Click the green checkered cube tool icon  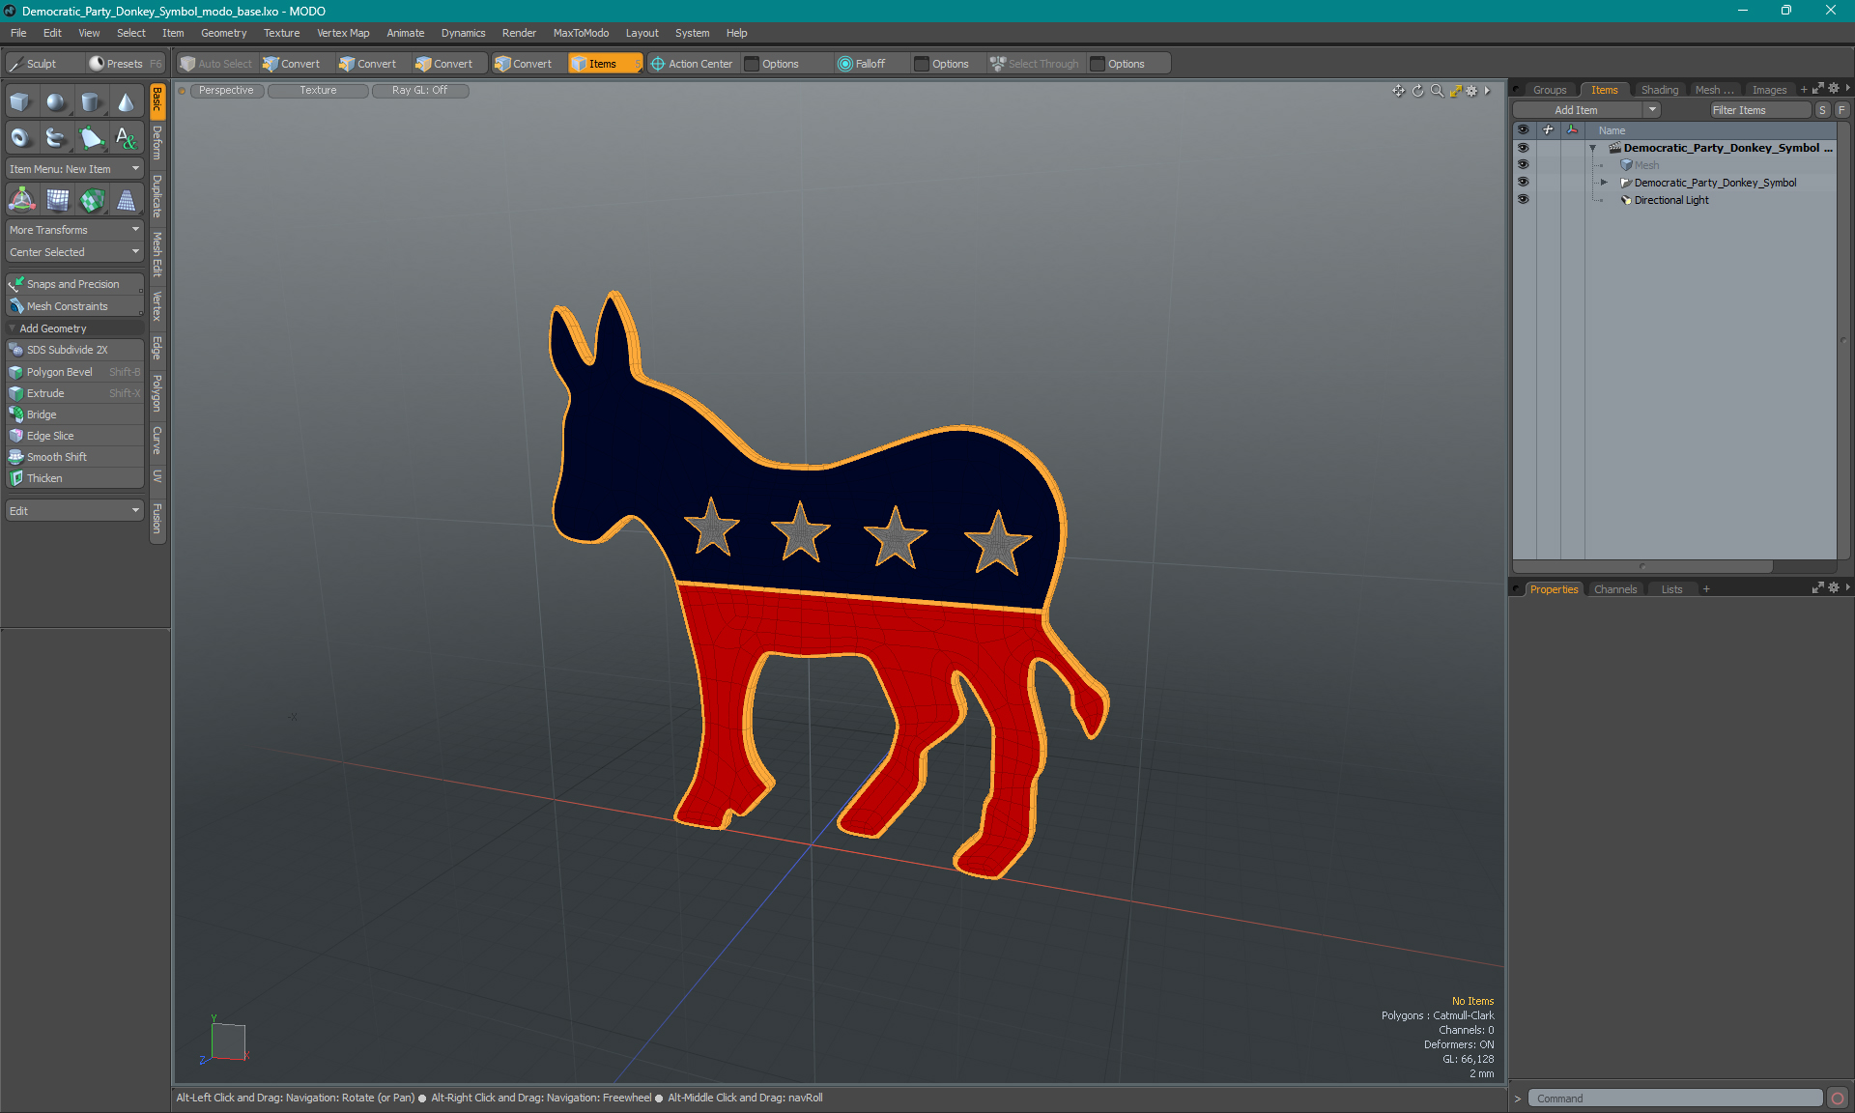pos(93,200)
